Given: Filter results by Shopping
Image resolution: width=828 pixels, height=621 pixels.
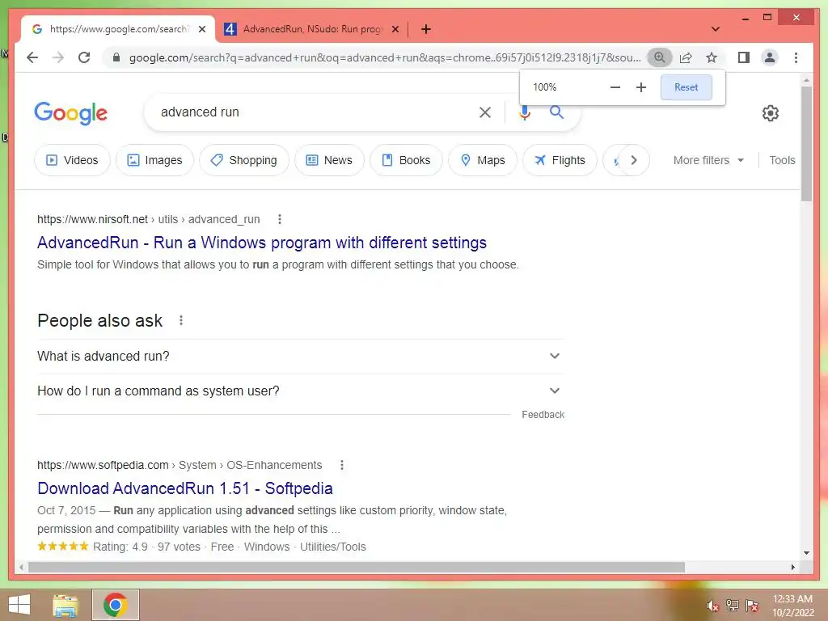Looking at the screenshot, I should 244,160.
